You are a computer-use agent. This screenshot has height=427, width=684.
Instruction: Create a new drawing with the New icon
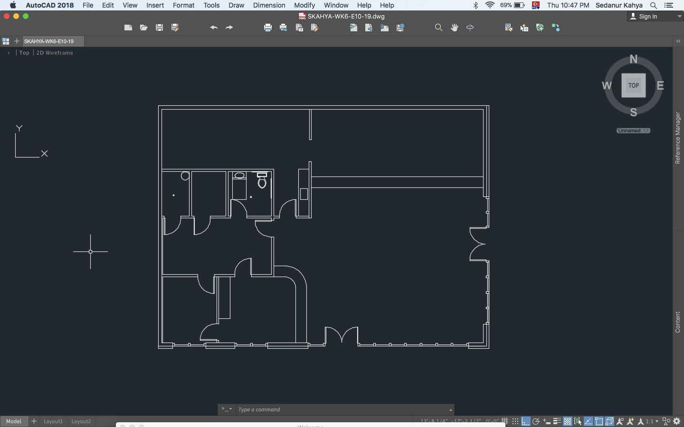point(128,28)
